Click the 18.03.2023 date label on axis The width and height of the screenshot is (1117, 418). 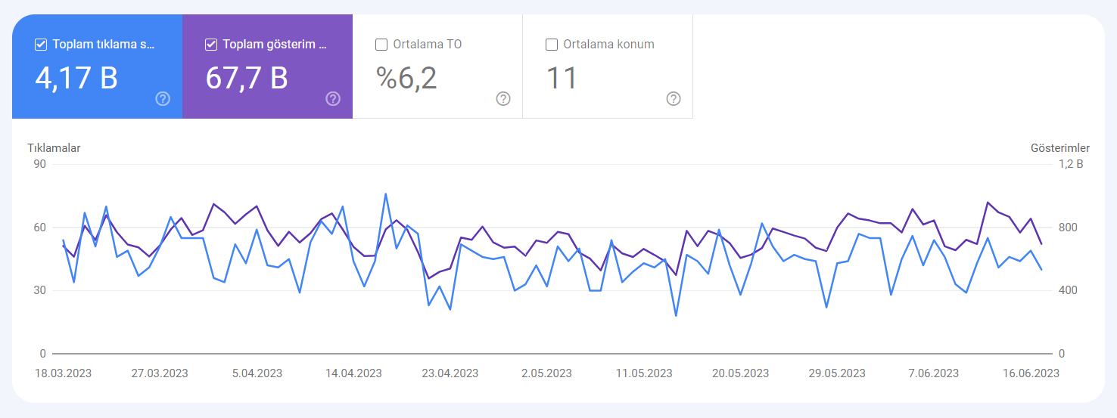pyautogui.click(x=64, y=373)
